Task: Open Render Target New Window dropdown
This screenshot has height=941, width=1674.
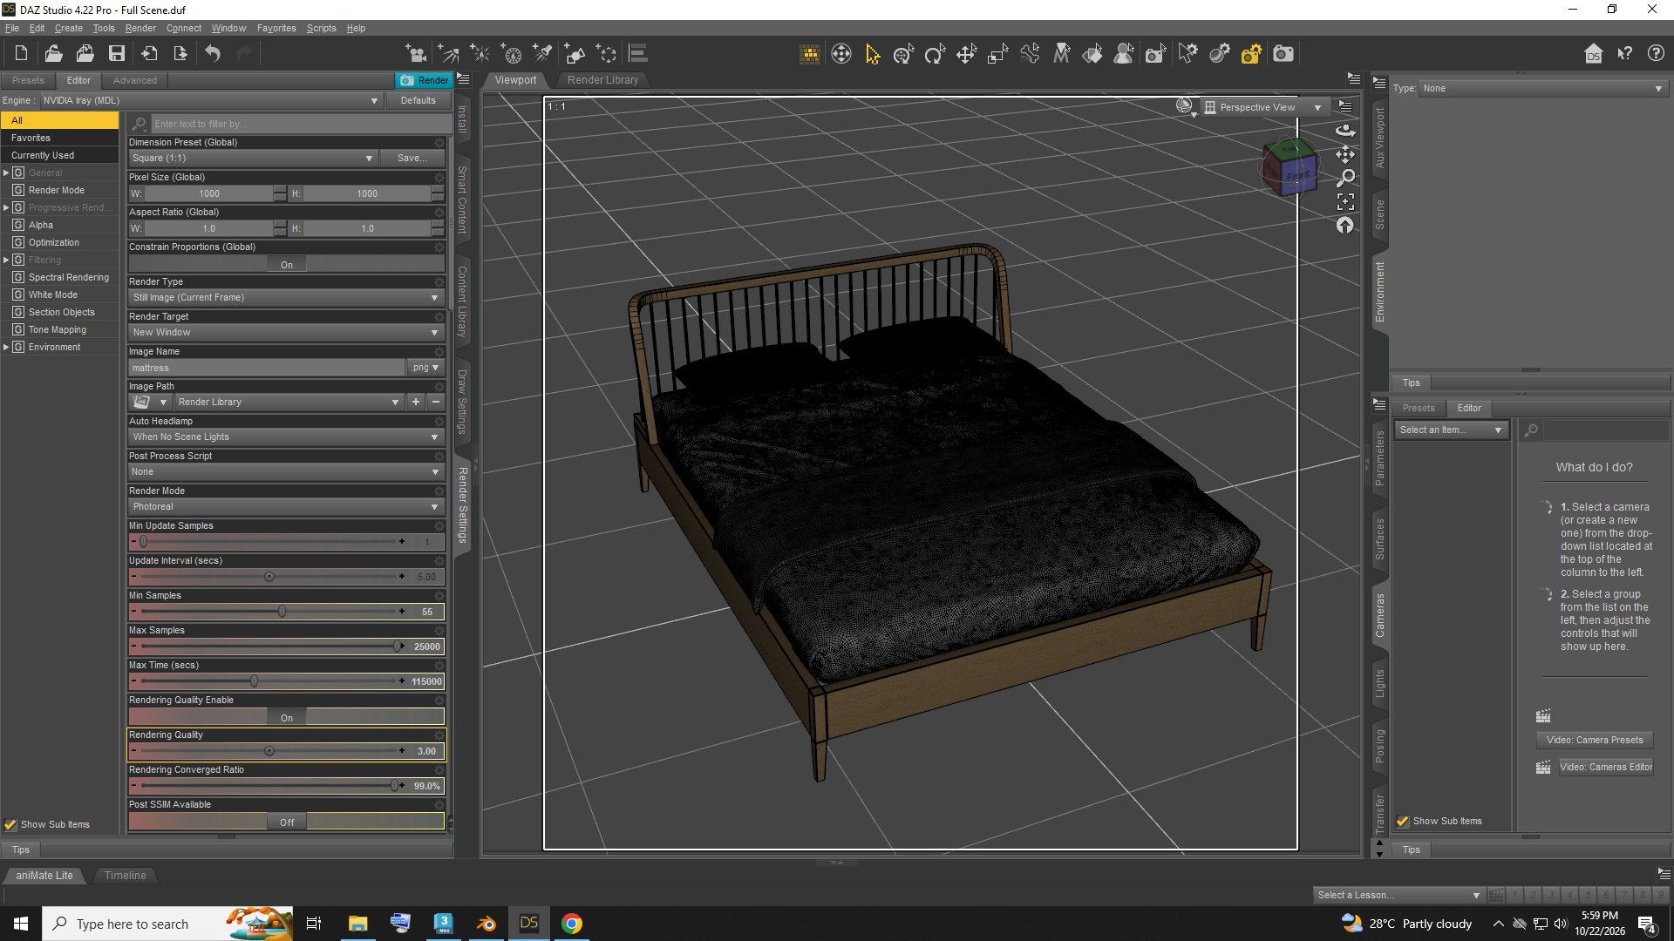Action: 286,332
